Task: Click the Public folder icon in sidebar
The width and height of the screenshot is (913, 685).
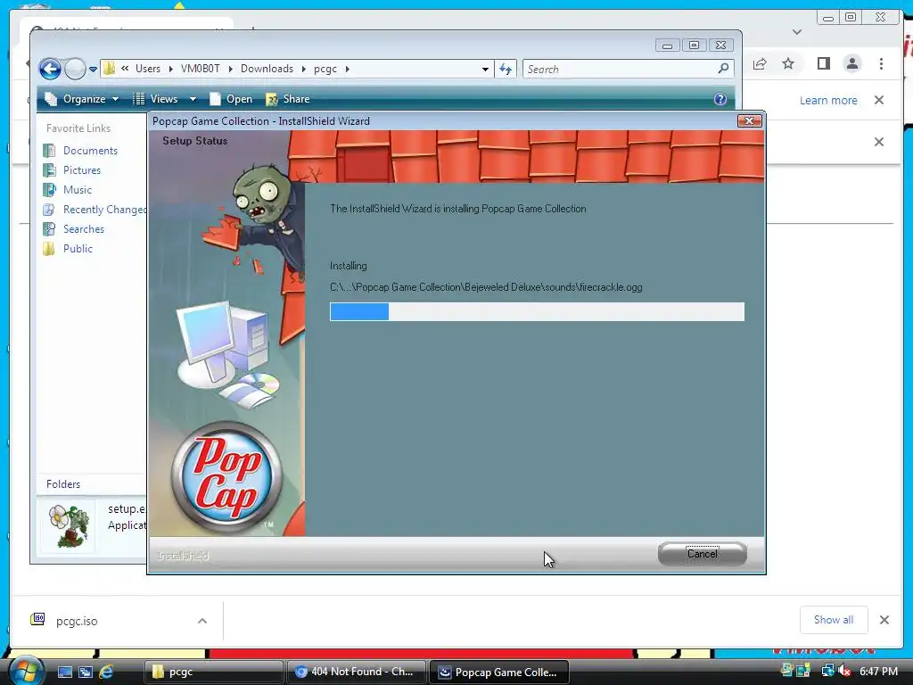Action: [x=50, y=249]
